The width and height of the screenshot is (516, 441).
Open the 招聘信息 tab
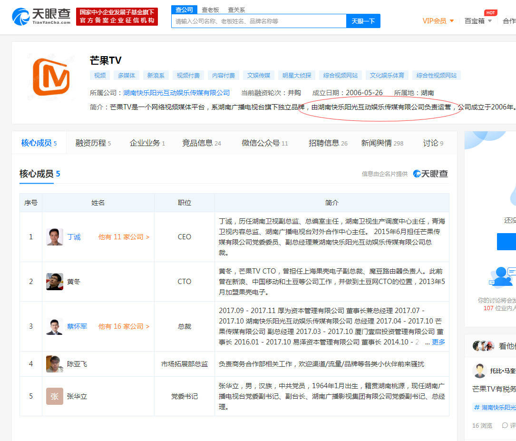[x=328, y=143]
